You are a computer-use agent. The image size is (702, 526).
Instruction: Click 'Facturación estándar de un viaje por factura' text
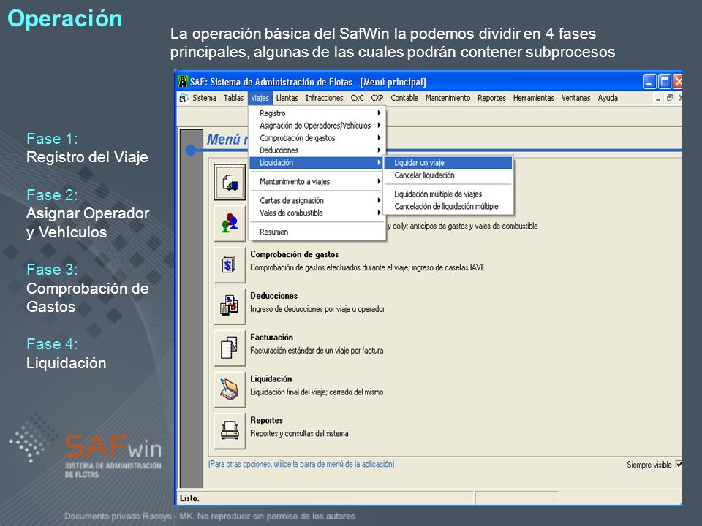317,351
